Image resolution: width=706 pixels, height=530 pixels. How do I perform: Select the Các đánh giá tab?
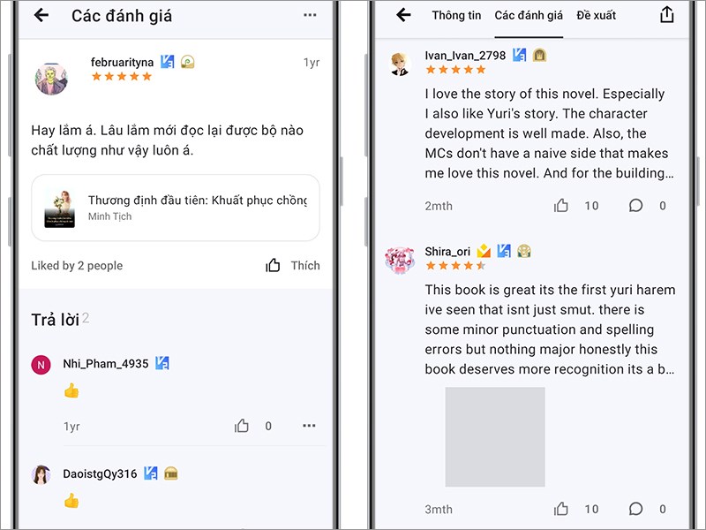tap(529, 15)
